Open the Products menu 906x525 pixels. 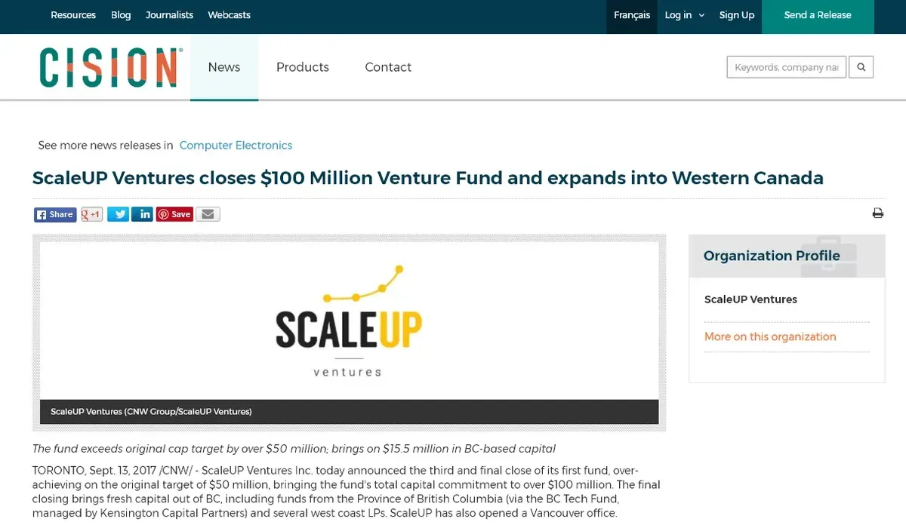[303, 67]
